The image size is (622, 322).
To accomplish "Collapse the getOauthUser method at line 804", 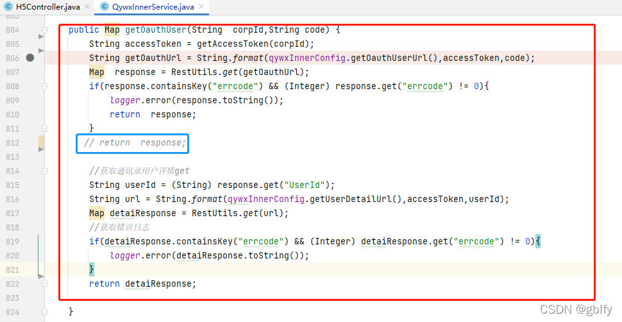I will pos(44,30).
